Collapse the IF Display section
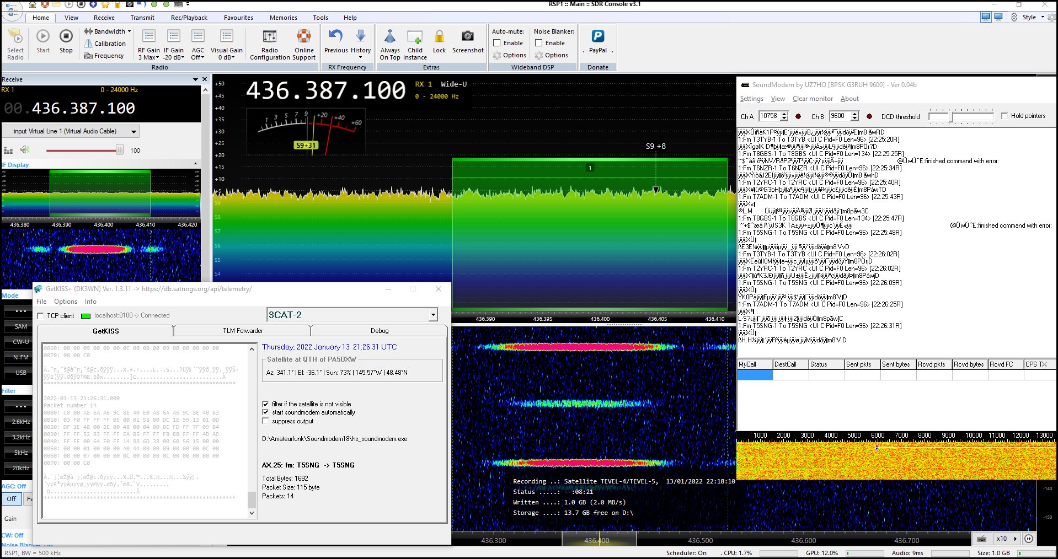The image size is (1058, 559). click(195, 164)
